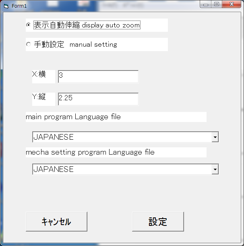
Task: Close the Form1 window
Action: [x=232, y=4]
